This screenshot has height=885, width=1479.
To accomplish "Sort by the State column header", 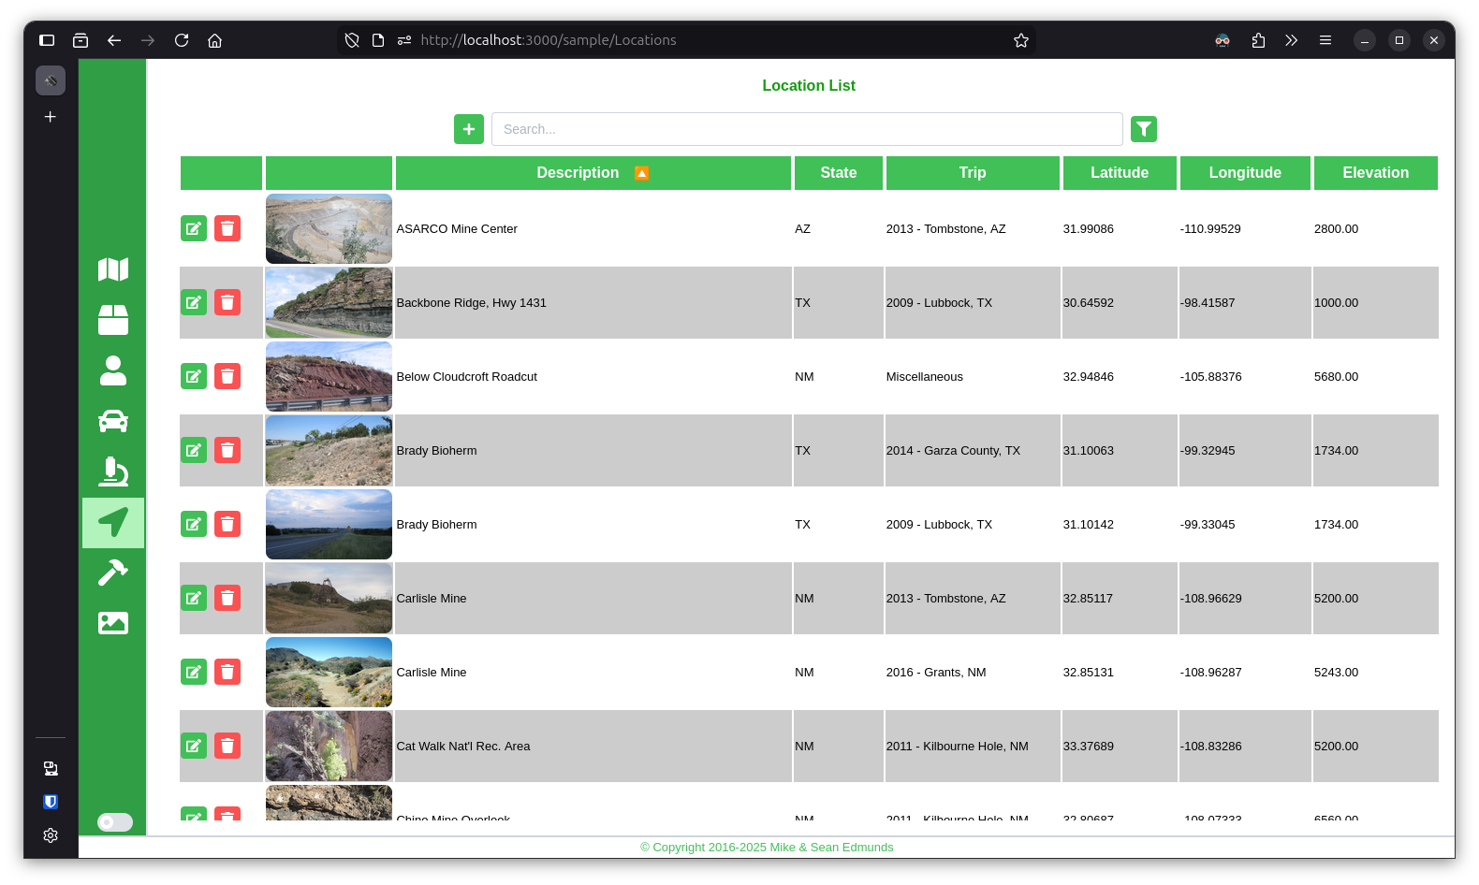I will click(x=838, y=173).
